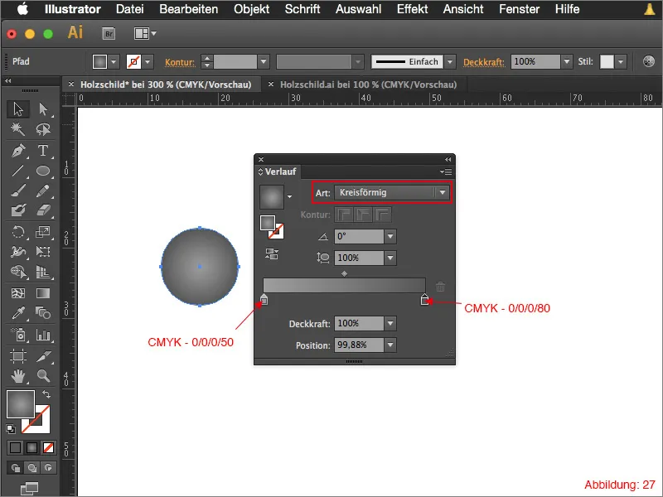The width and height of the screenshot is (663, 497).
Task: Select the Slice tool
Action: 43,356
